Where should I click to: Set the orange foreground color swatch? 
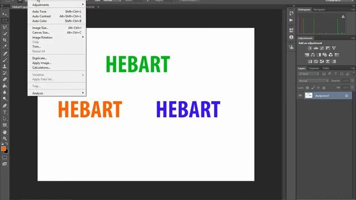pos(3,149)
